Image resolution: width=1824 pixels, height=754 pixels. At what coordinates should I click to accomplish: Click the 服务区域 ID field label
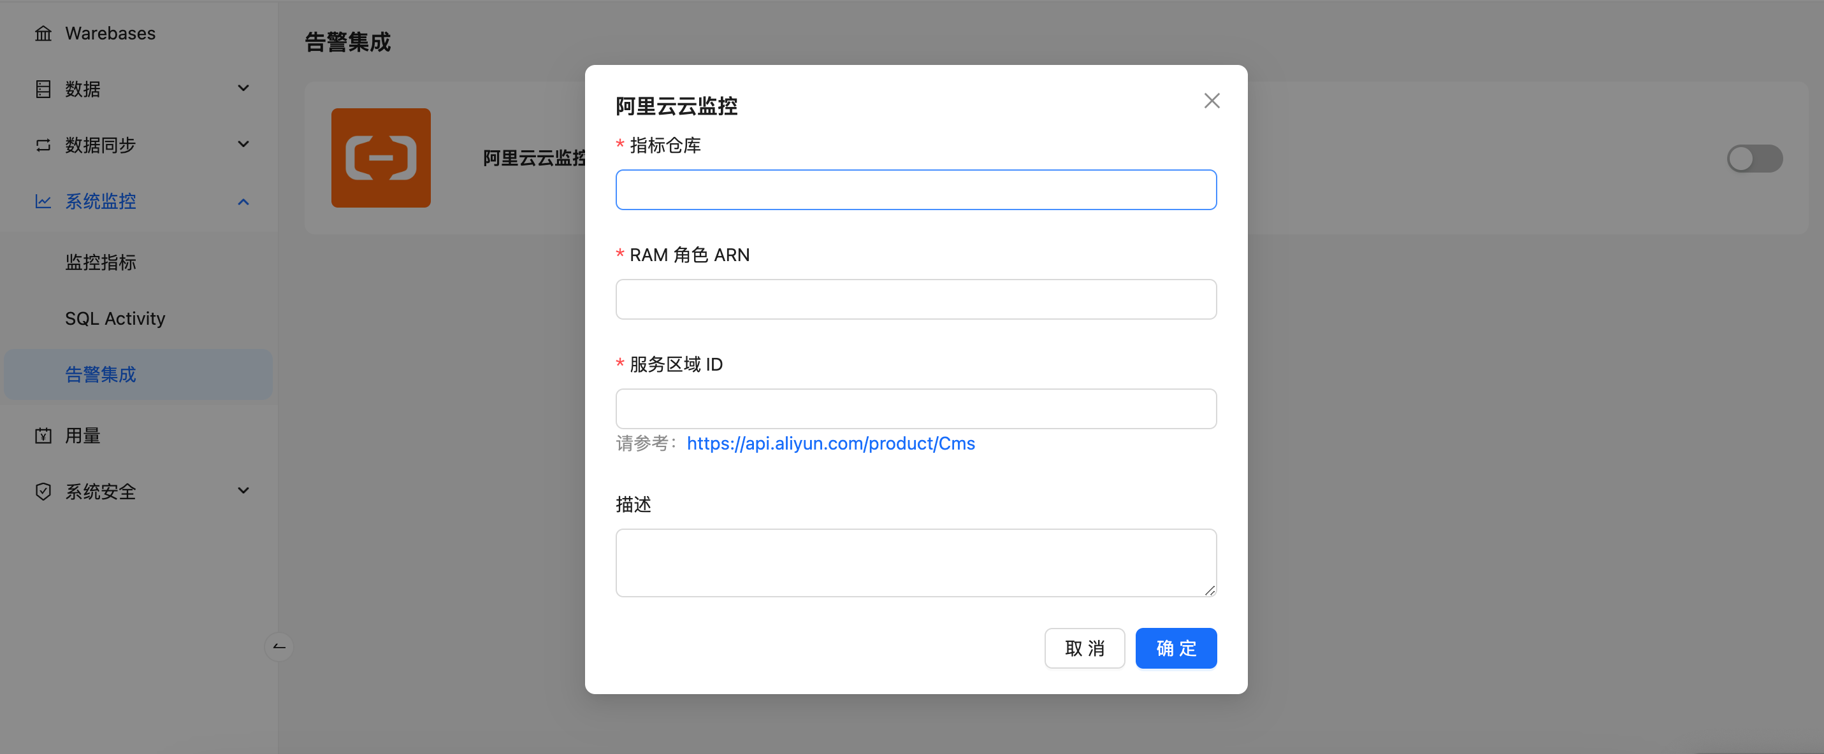coord(676,364)
